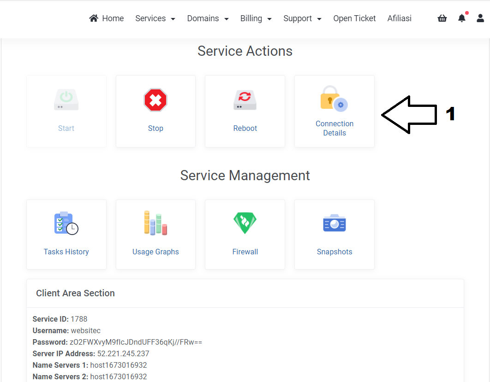Click the Server IP Address value

[123, 354]
